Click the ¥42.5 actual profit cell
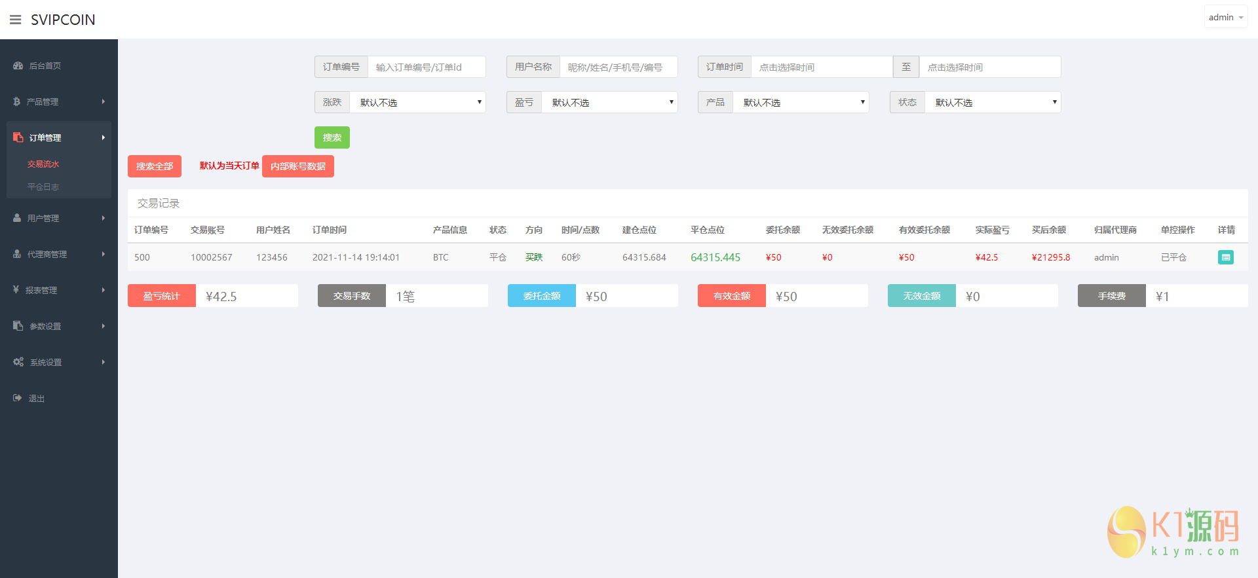 pos(987,257)
